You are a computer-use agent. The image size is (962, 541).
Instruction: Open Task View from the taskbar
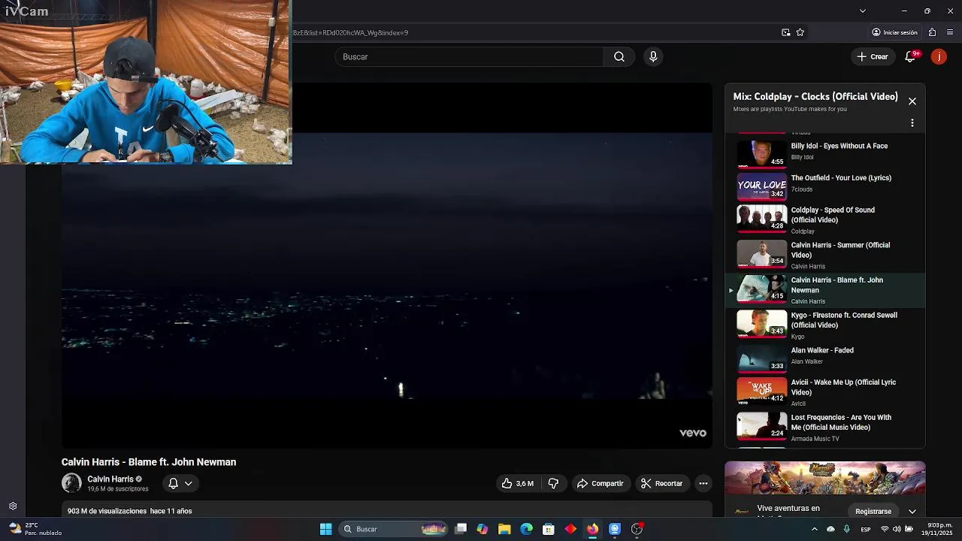coord(461,529)
